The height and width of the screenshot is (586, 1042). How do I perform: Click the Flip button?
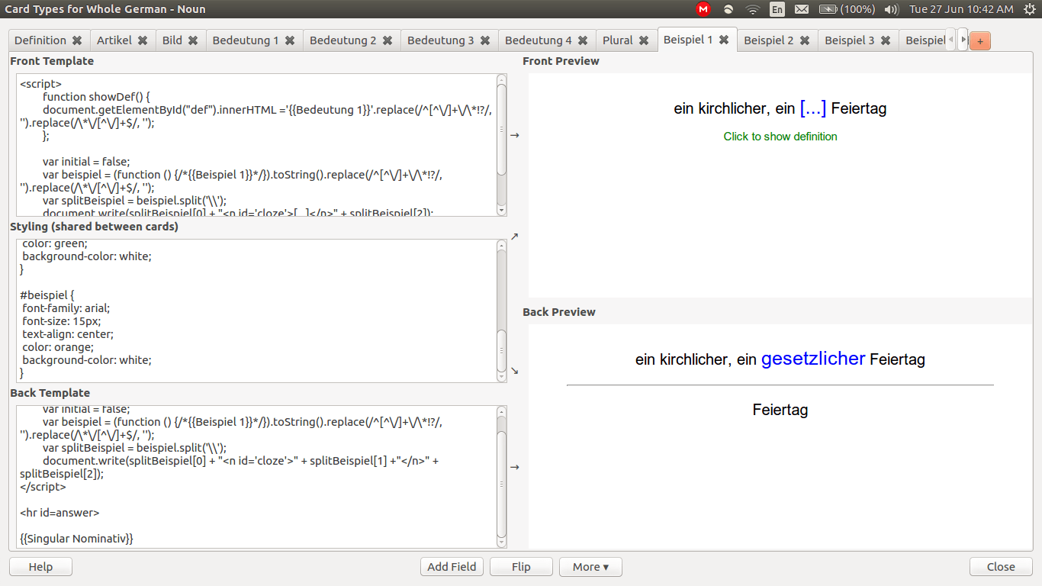(x=521, y=567)
